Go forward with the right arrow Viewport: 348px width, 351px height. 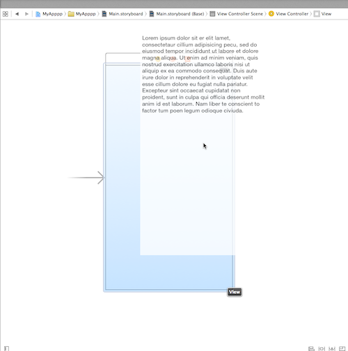pyautogui.click(x=26, y=14)
